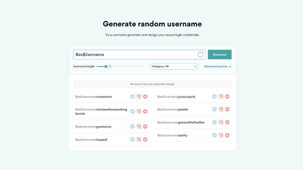Click Twitter icon for BestUsernameearthy
The width and height of the screenshot is (303, 170).
click(x=214, y=135)
